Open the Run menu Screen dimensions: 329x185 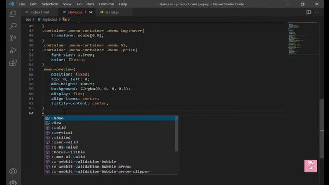pyautogui.click(x=90, y=4)
